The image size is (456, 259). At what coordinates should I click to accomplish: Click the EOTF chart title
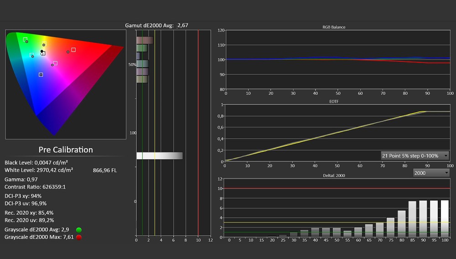(x=334, y=101)
